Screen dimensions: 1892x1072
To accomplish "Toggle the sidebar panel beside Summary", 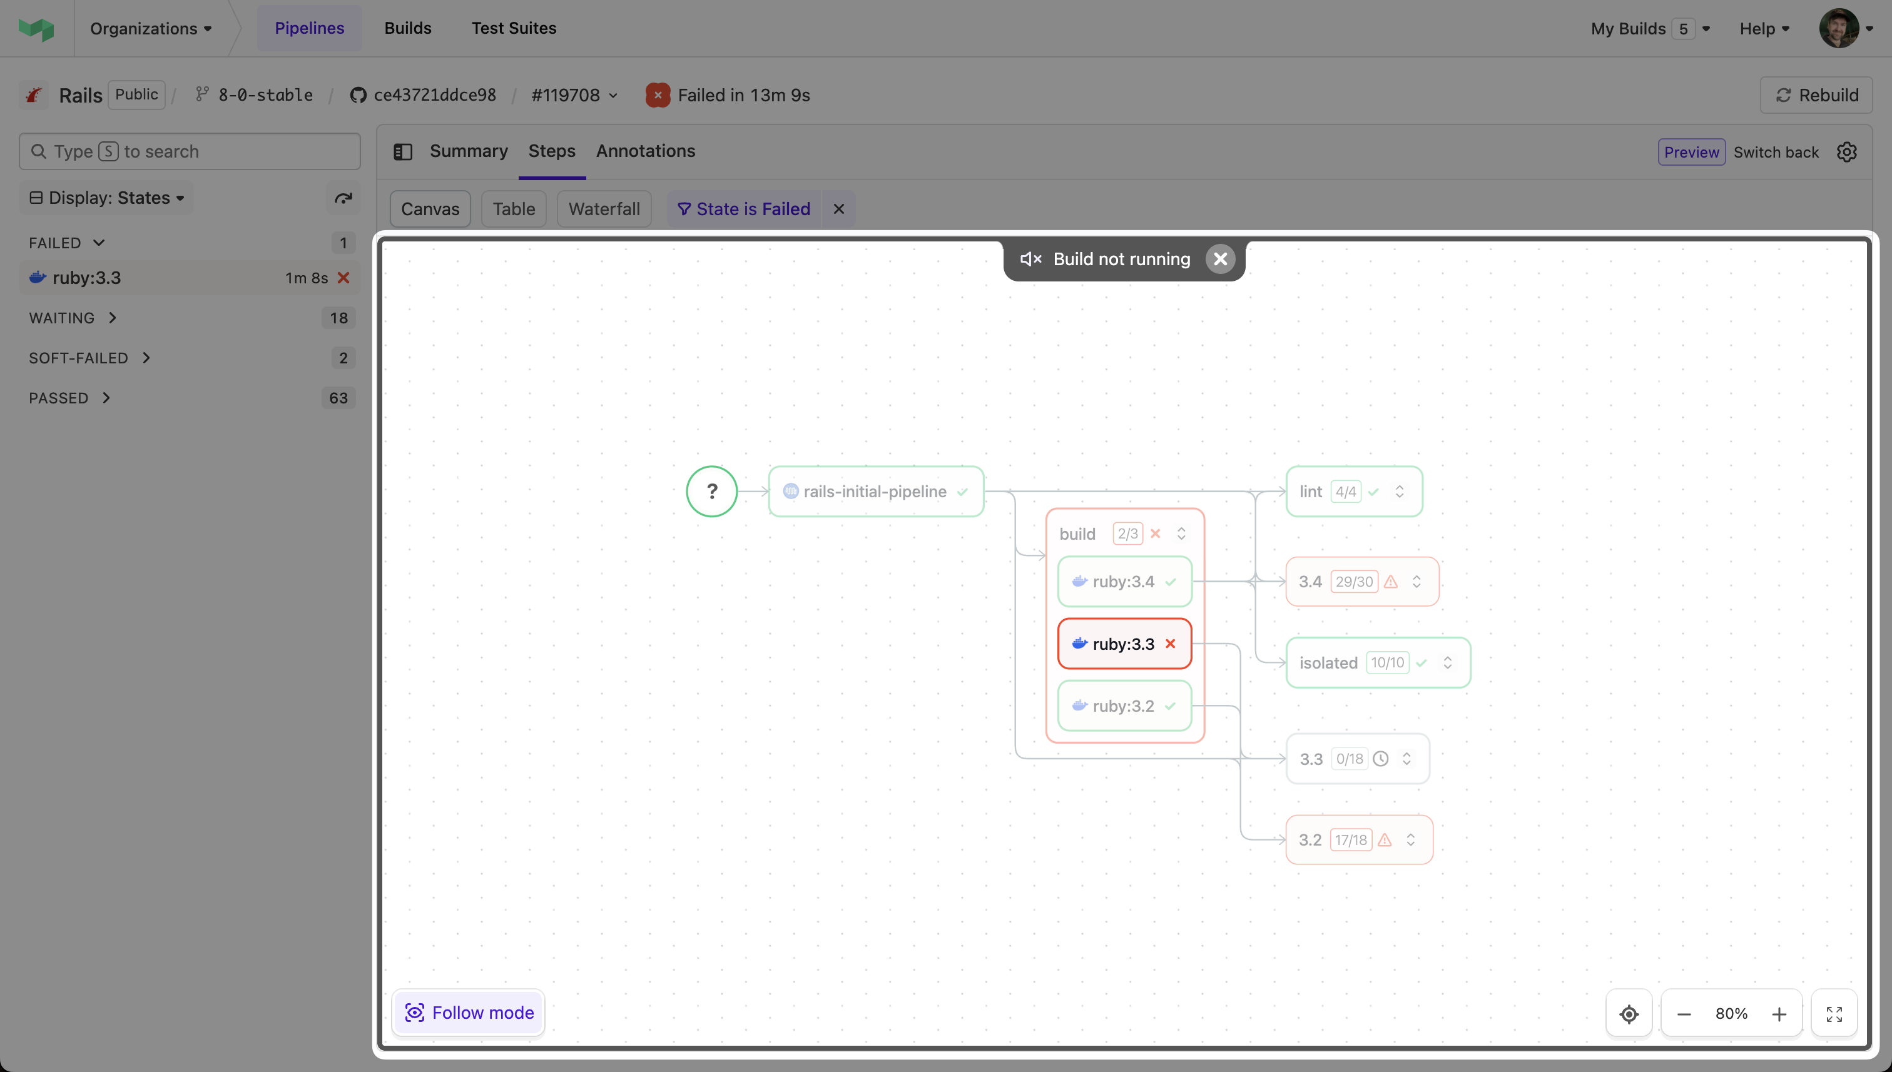I will [403, 152].
